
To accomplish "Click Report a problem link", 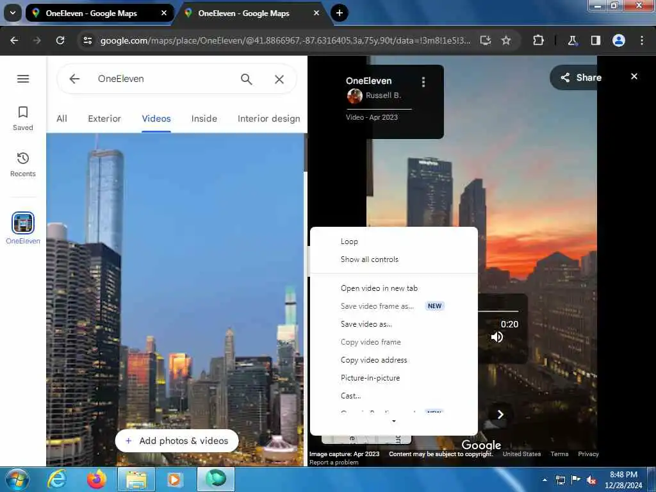I will 334,463.
